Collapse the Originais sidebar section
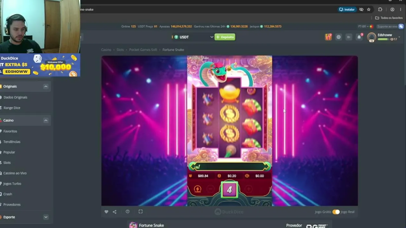 [x=46, y=86]
